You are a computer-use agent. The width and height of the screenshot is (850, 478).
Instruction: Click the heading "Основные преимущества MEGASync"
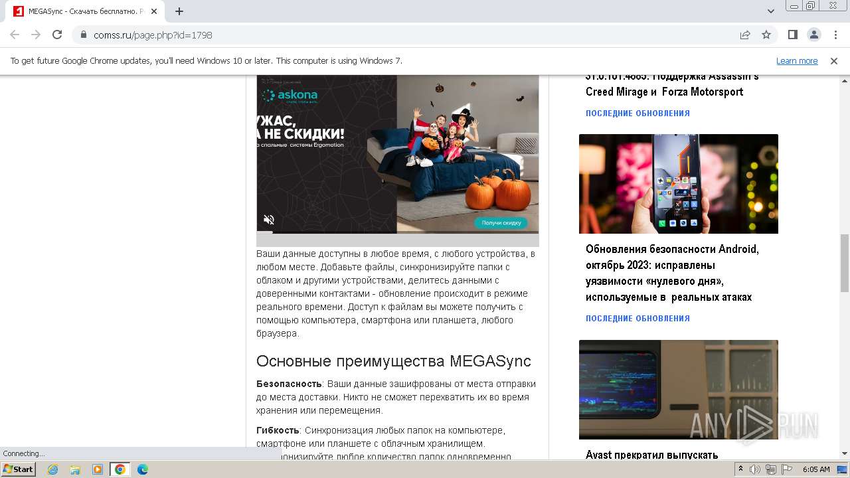coord(394,361)
